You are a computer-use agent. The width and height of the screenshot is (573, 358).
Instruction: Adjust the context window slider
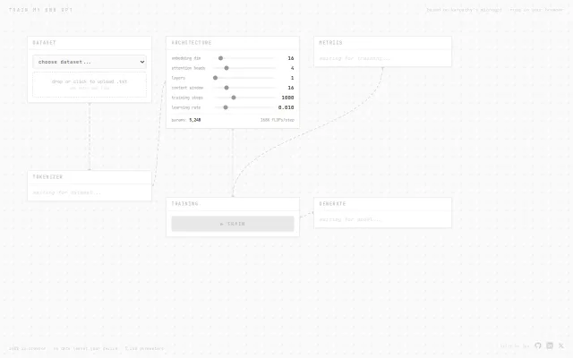tap(244, 88)
